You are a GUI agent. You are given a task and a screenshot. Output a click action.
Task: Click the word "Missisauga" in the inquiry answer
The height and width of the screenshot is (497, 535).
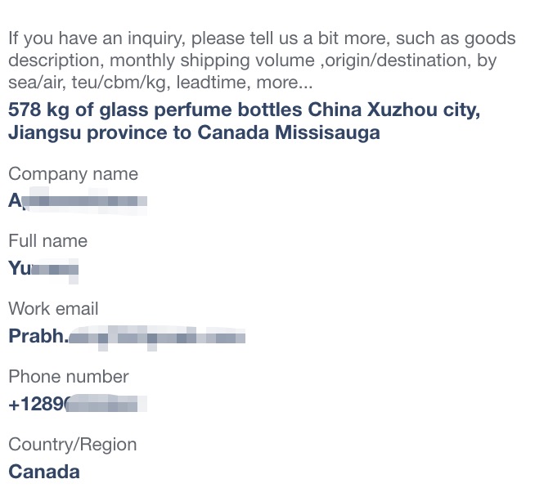click(327, 132)
